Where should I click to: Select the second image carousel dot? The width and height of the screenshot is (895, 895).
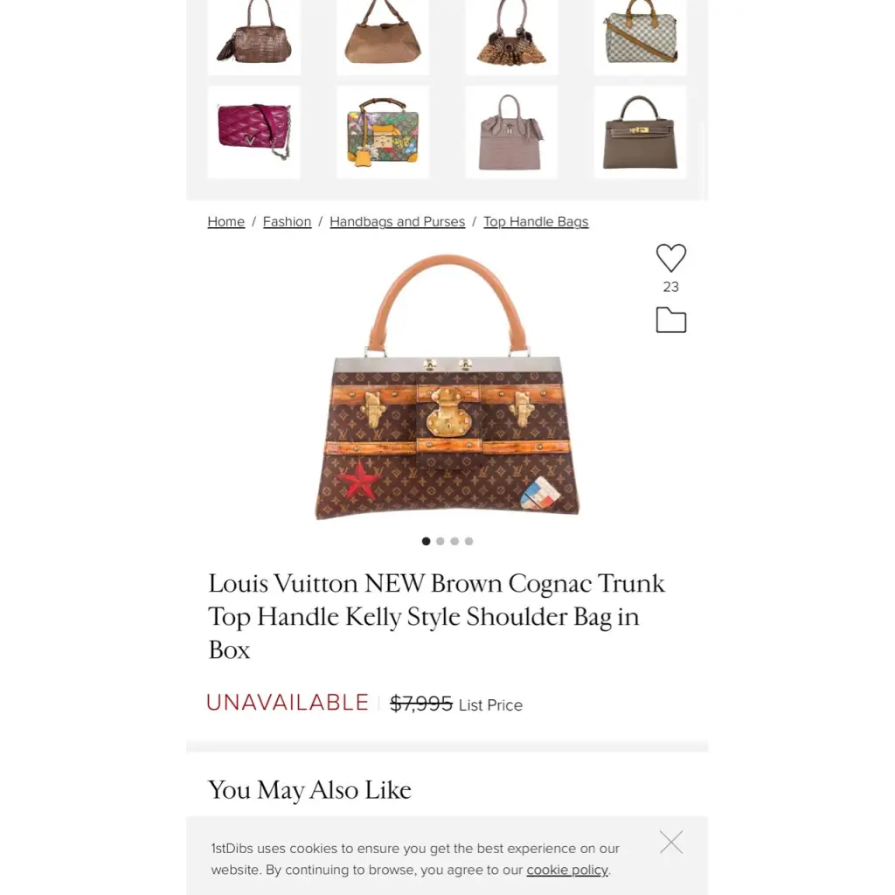click(x=441, y=541)
